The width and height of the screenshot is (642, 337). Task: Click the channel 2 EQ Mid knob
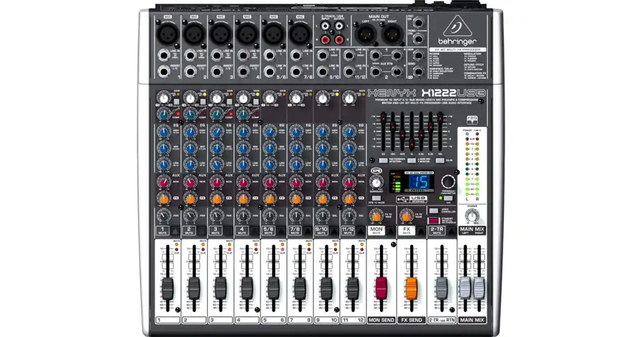[x=190, y=148]
